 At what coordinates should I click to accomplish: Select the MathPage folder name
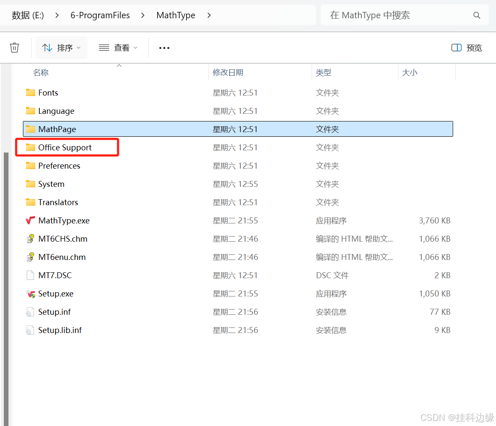pyautogui.click(x=57, y=130)
